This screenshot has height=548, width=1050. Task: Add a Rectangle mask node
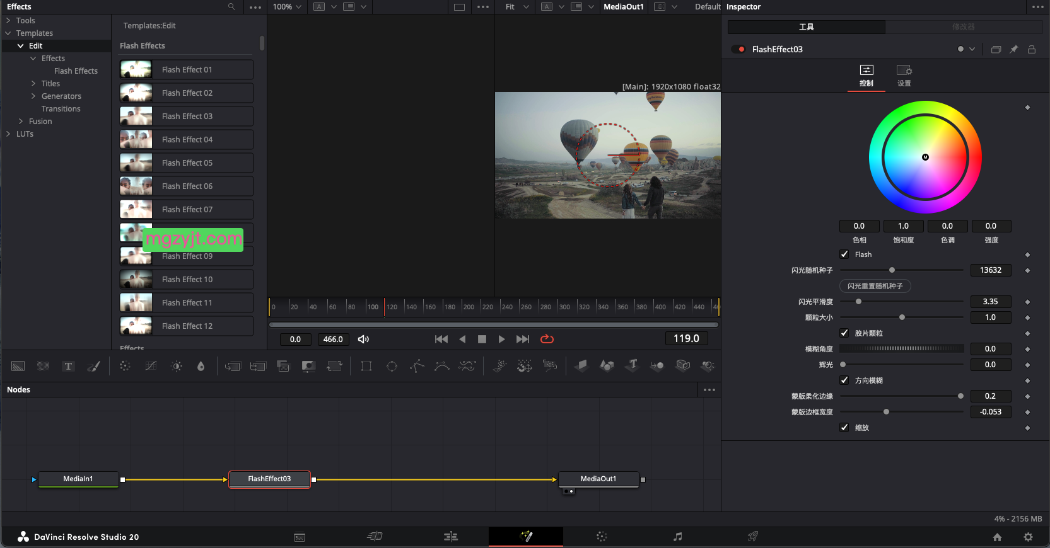366,366
